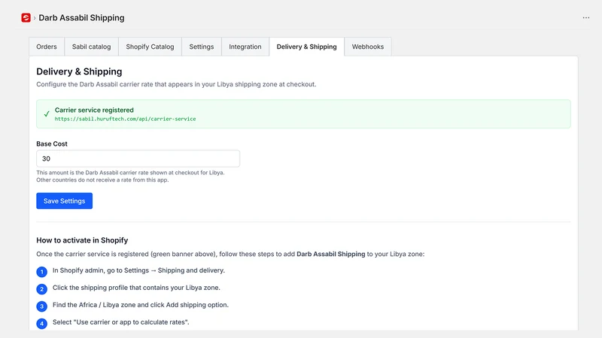Click the carrier-service URL in the banner
The height and width of the screenshot is (338, 602).
pos(125,119)
